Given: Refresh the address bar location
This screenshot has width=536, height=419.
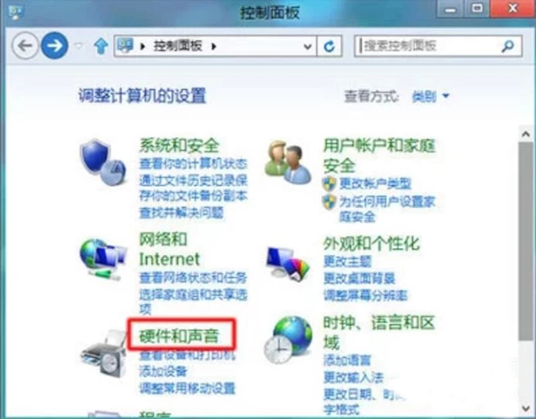Looking at the screenshot, I should click(x=329, y=46).
